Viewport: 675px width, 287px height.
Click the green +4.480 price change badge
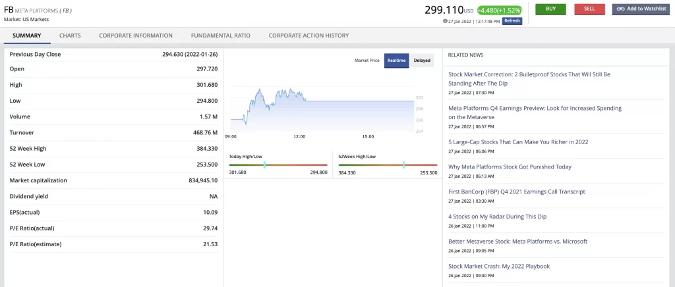(x=500, y=10)
